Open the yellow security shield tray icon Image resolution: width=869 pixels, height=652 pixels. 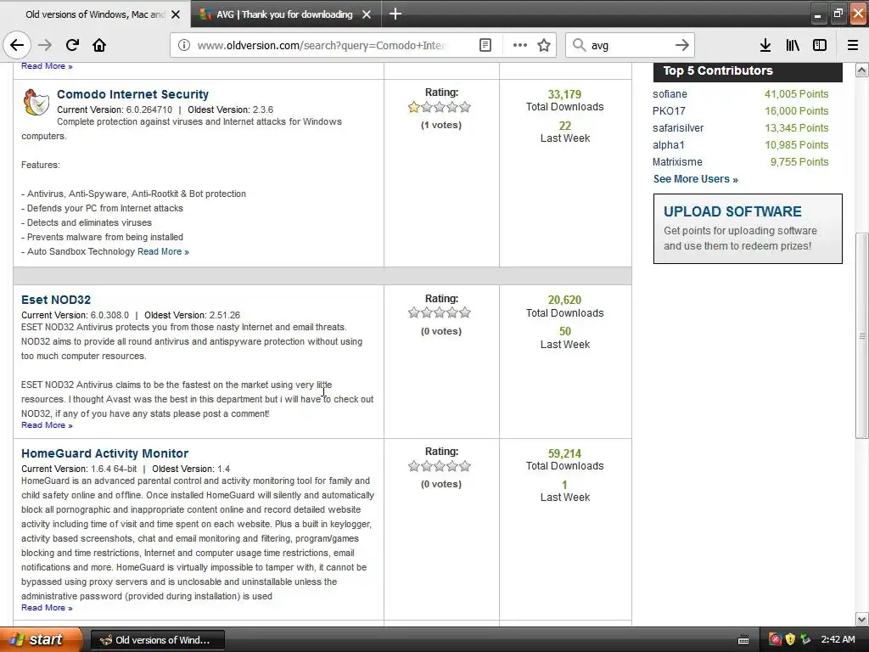[x=790, y=640]
